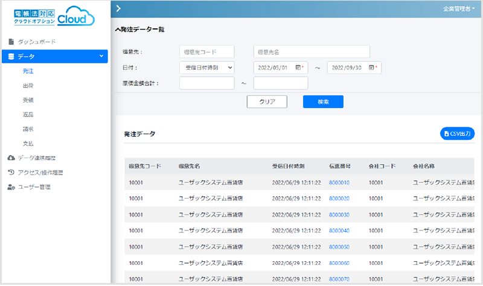Select 請求 in the data submenu

pyautogui.click(x=28, y=129)
